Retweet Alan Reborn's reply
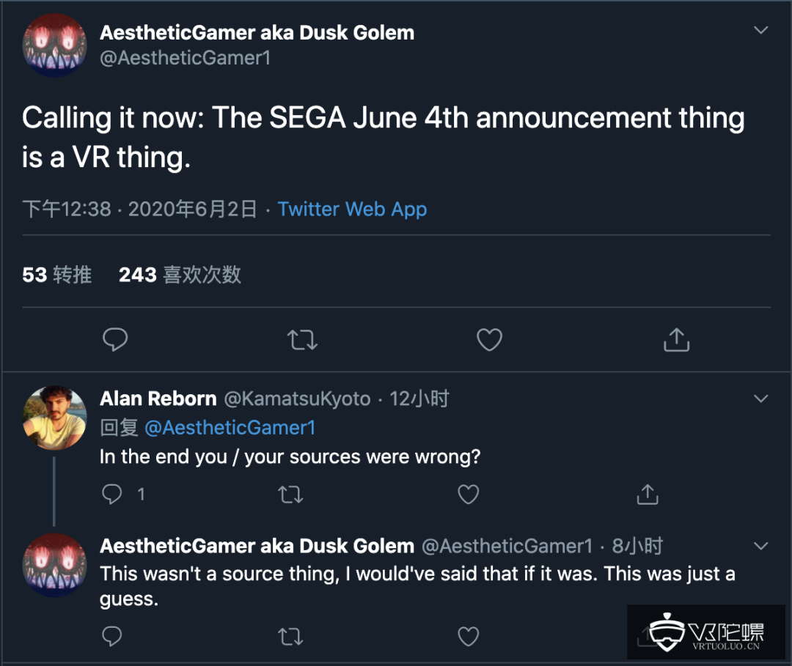This screenshot has width=792, height=666. (x=290, y=495)
